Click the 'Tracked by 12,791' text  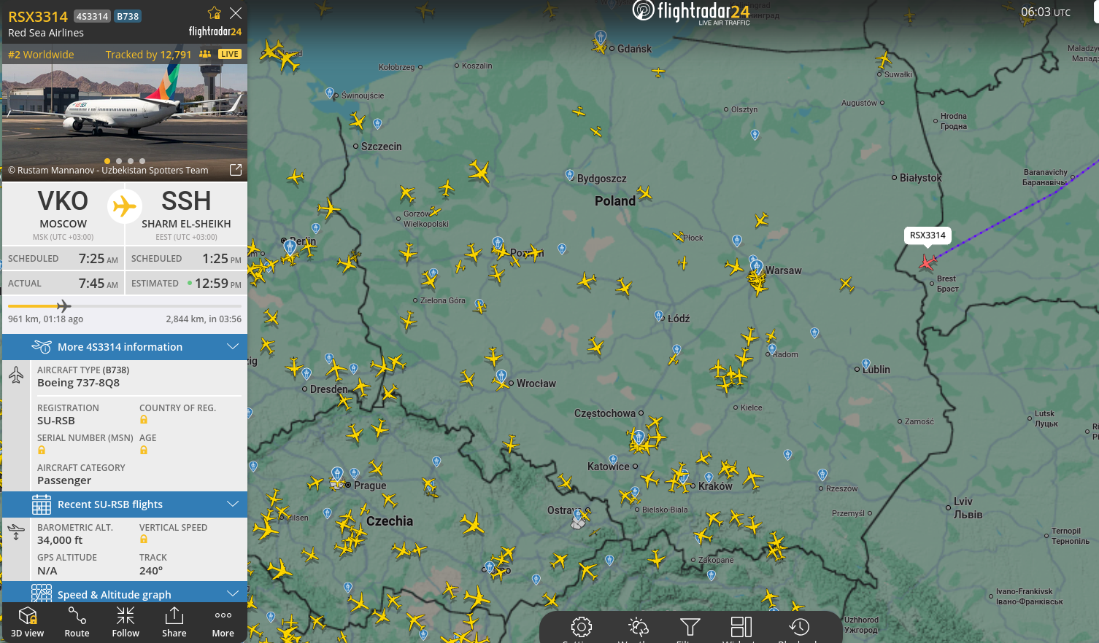click(x=149, y=55)
